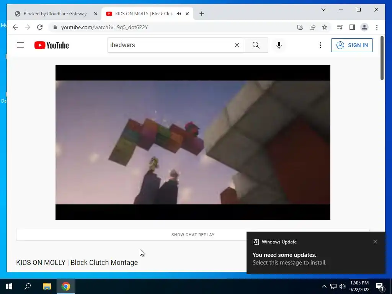Open the Action Center notifications icon
Image resolution: width=392 pixels, height=294 pixels.
click(380, 287)
